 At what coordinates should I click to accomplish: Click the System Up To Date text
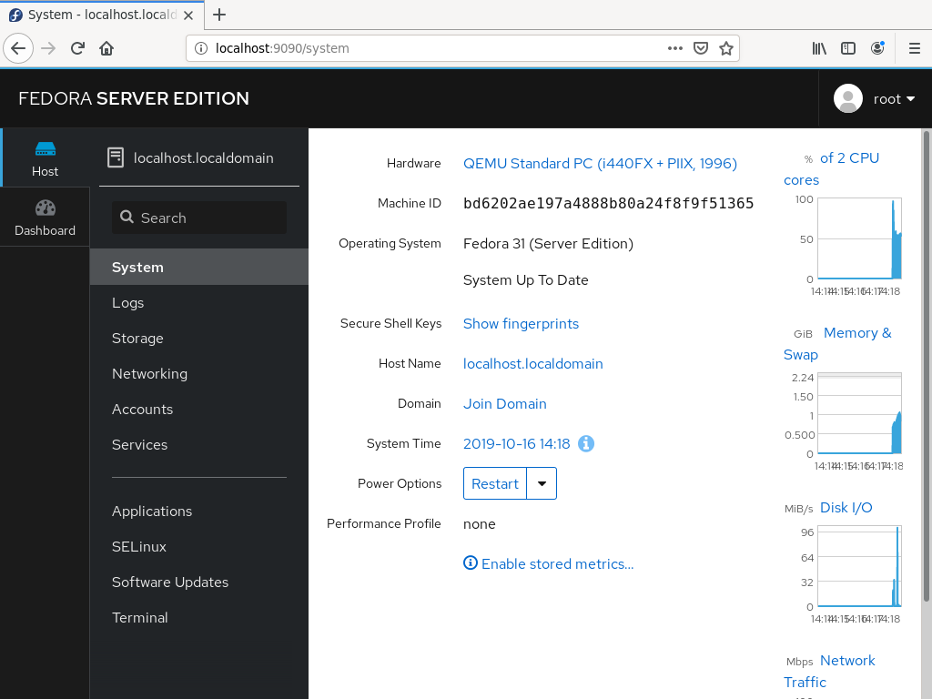(525, 280)
